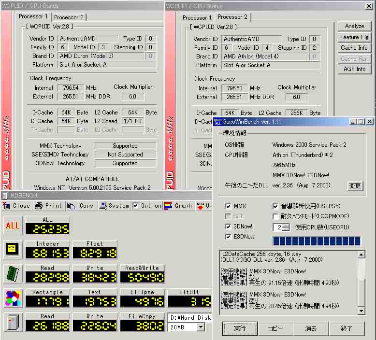
Task: Click the Analyze button in WCPUID
Action: (354, 26)
